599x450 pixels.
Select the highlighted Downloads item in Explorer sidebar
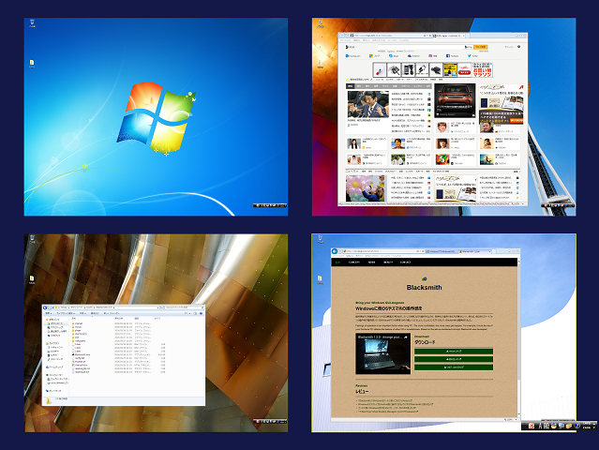click(57, 323)
